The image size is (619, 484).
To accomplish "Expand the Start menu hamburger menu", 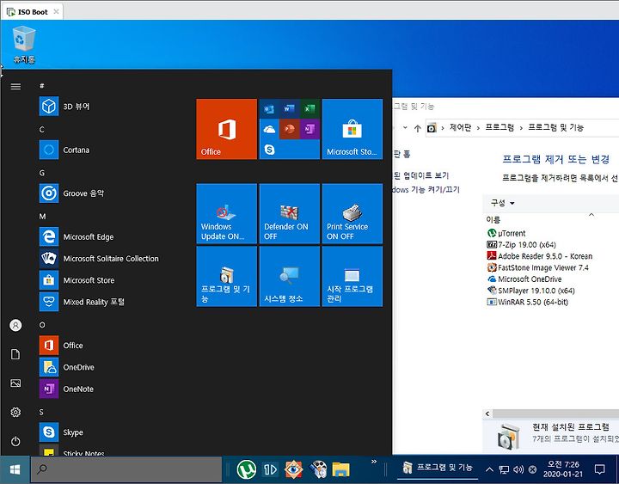I will click(x=15, y=86).
